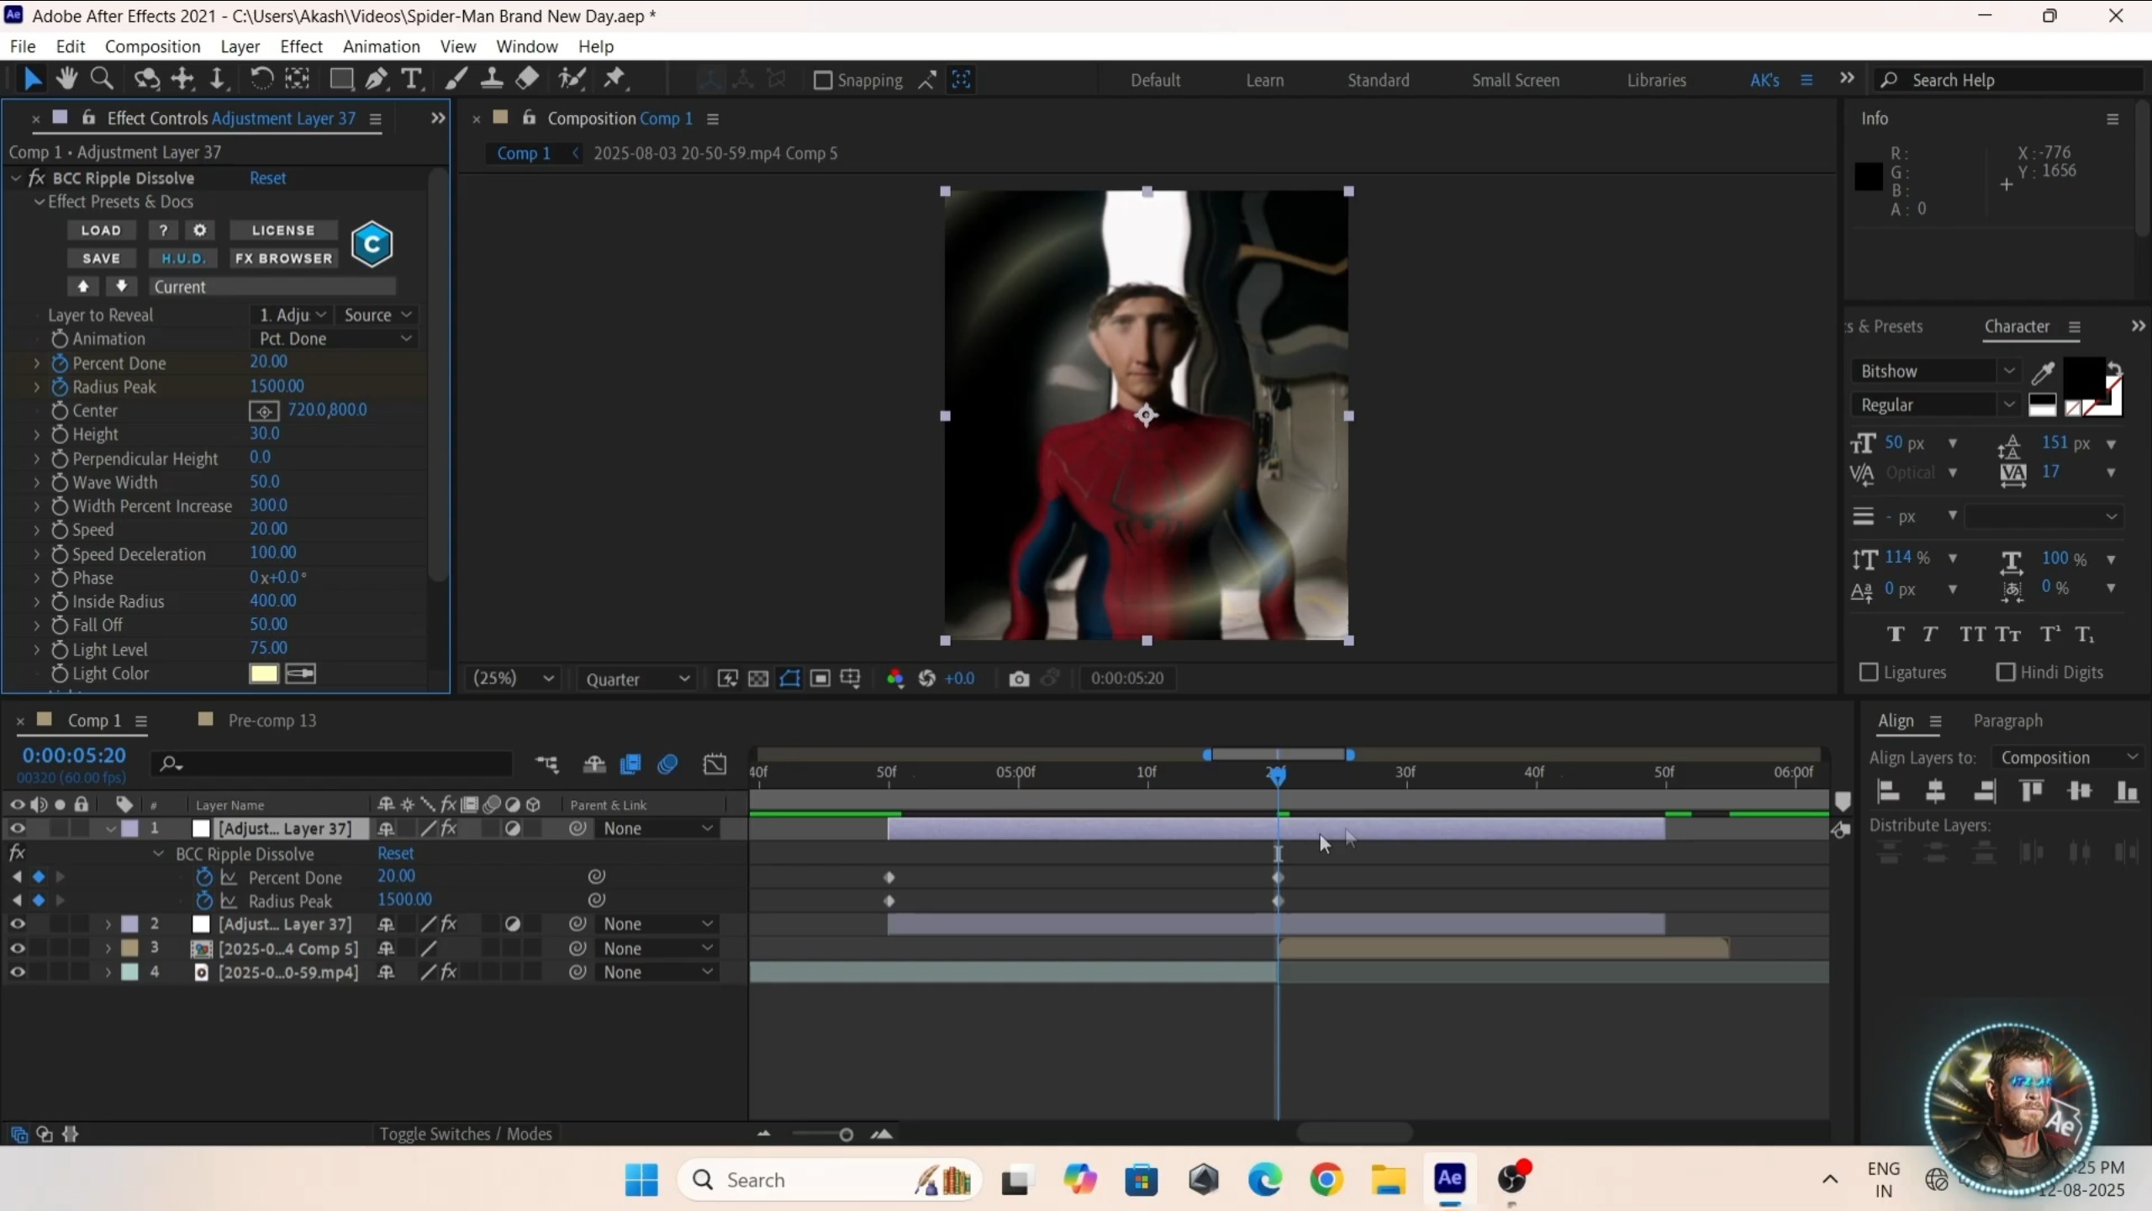The image size is (2152, 1211).
Task: Click the snapshot camera icon in viewer
Action: (1019, 679)
